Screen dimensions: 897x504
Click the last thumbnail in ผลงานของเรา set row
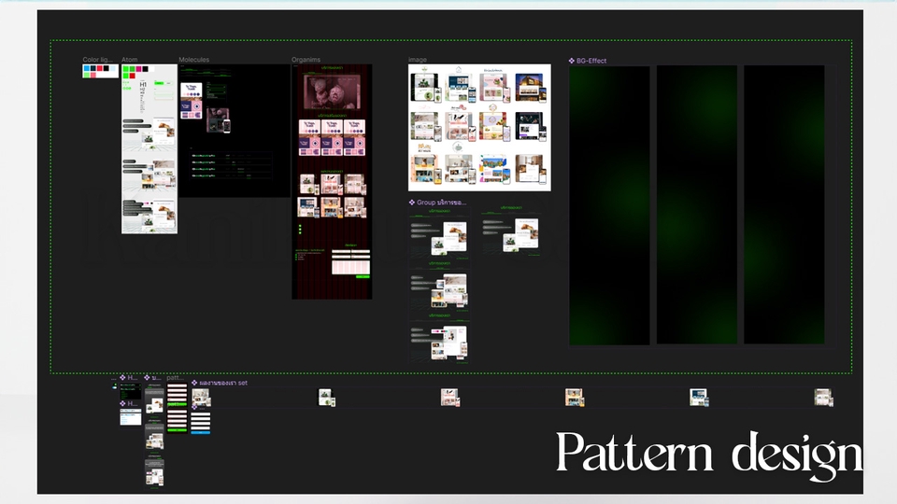[x=824, y=398]
